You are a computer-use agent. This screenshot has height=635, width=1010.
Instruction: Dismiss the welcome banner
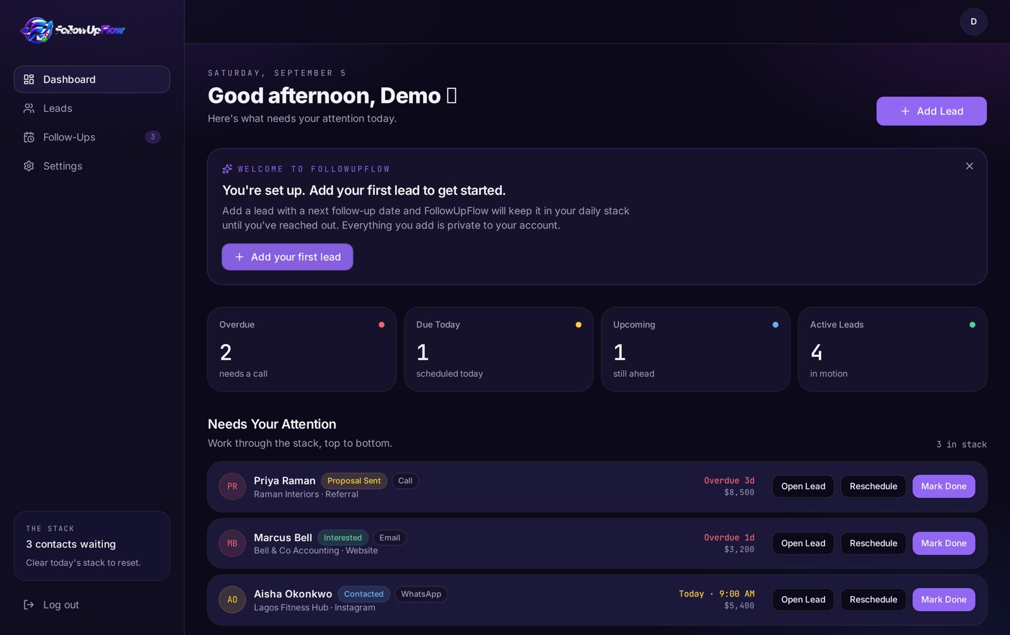click(x=969, y=166)
